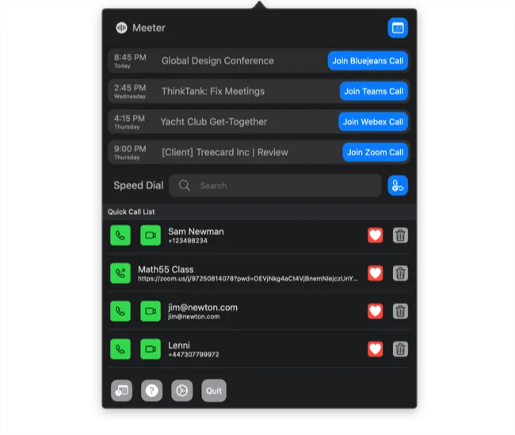Toggle the favorite heart for Sam Newman
Screen dimensions: 515x435
[375, 235]
